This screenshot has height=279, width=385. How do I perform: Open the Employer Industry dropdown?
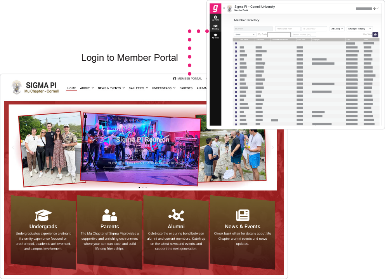point(359,29)
